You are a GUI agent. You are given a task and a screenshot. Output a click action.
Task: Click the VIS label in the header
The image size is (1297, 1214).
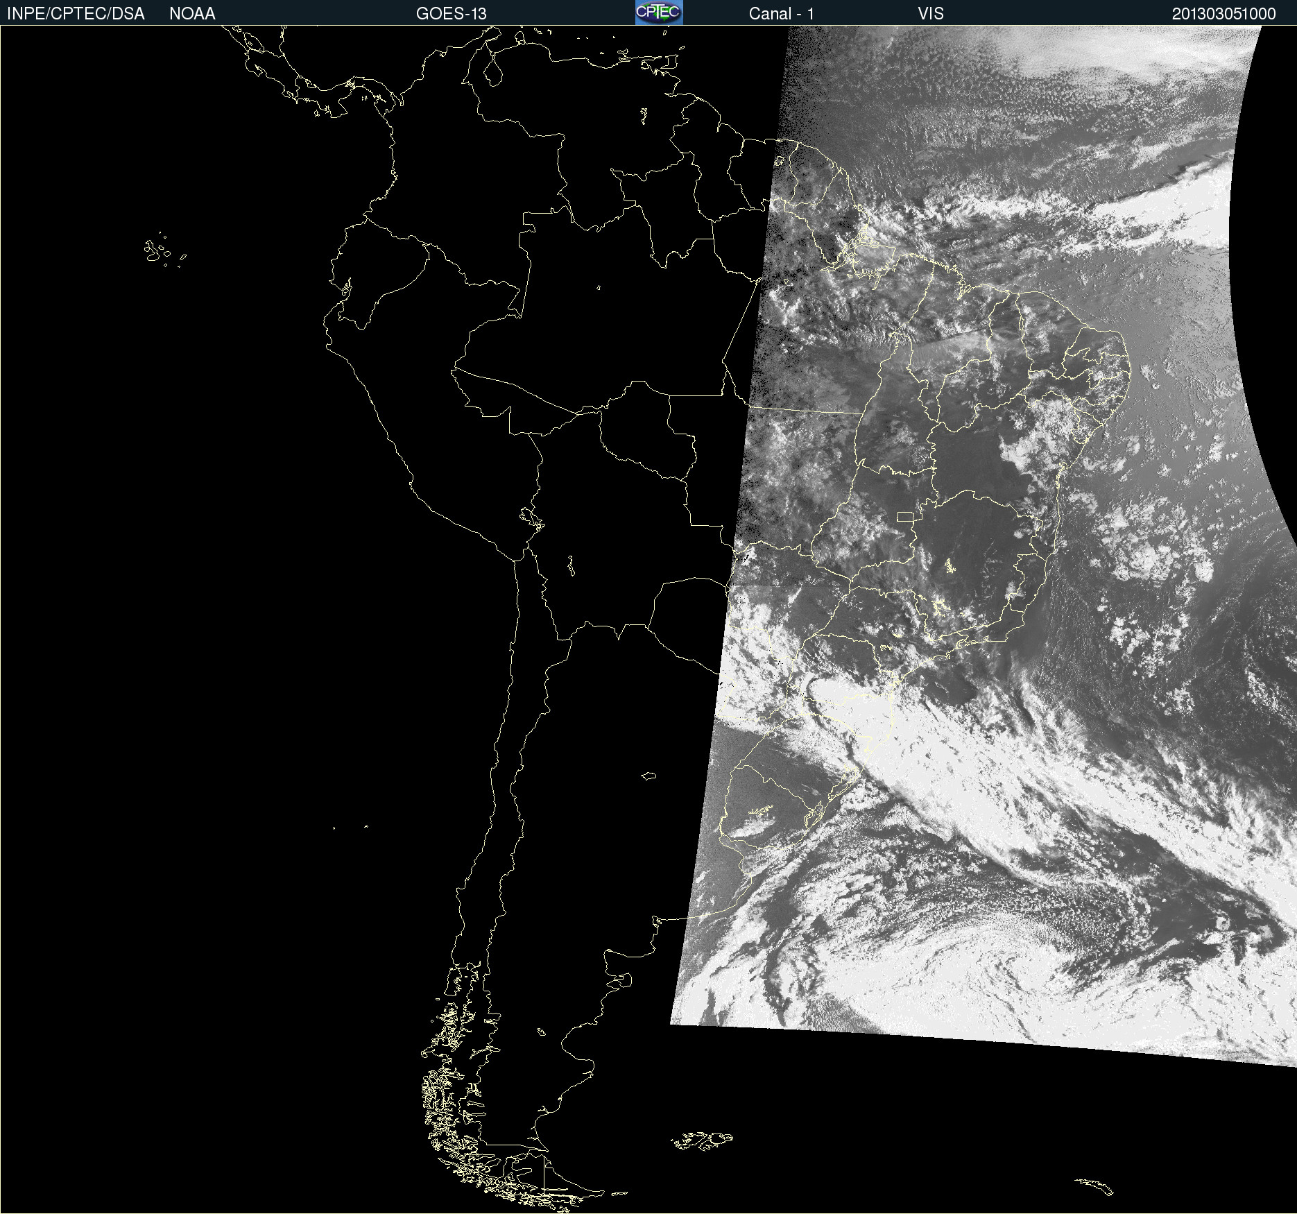(x=930, y=14)
